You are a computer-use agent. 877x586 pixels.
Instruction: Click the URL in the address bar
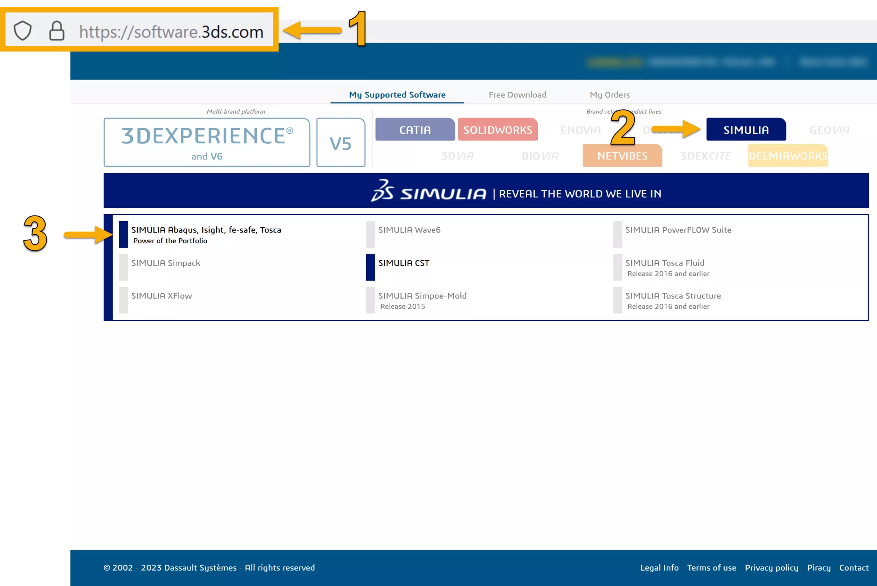pyautogui.click(x=171, y=32)
